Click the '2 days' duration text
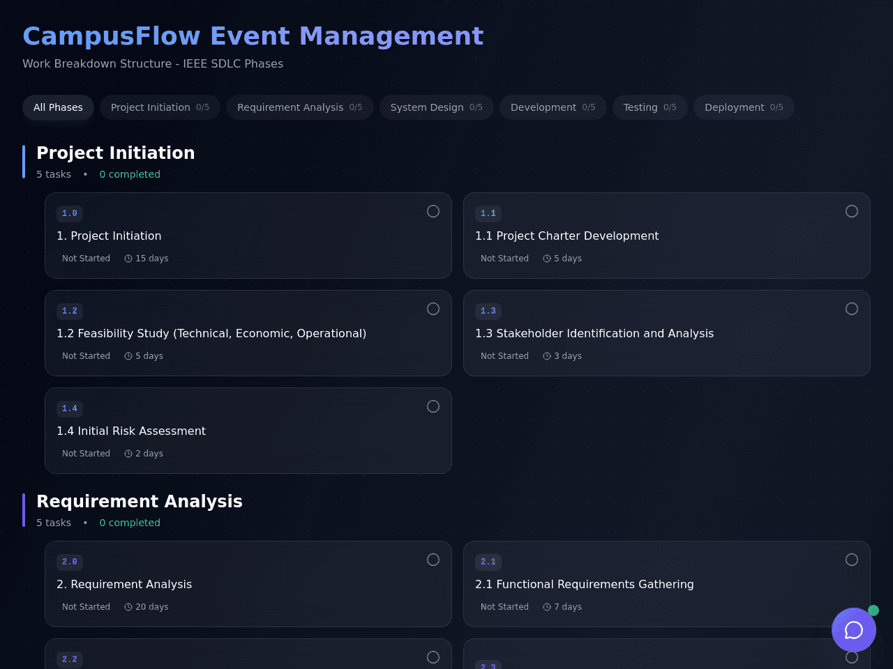 click(149, 454)
